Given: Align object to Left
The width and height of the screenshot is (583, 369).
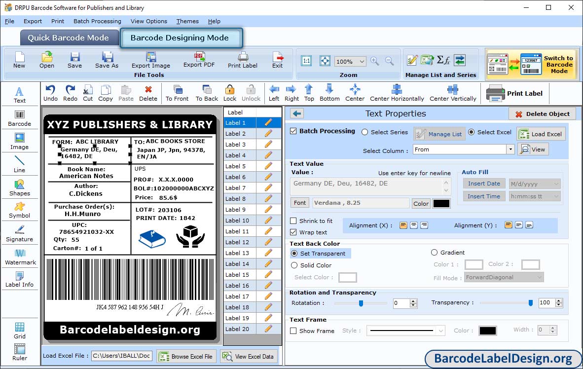Looking at the screenshot, I should 274,93.
